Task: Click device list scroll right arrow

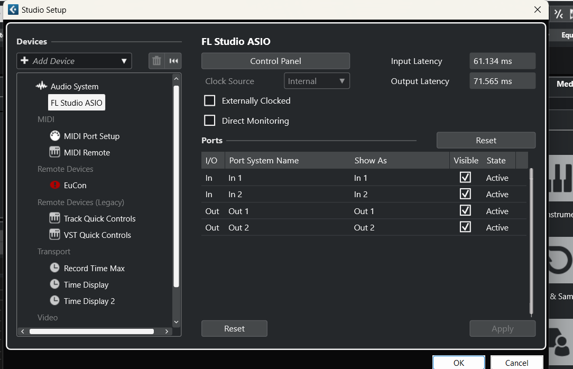Action: pos(167,331)
